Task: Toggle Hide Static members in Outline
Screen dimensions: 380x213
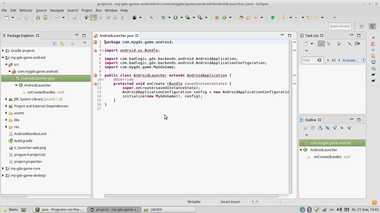Action: (x=335, y=128)
